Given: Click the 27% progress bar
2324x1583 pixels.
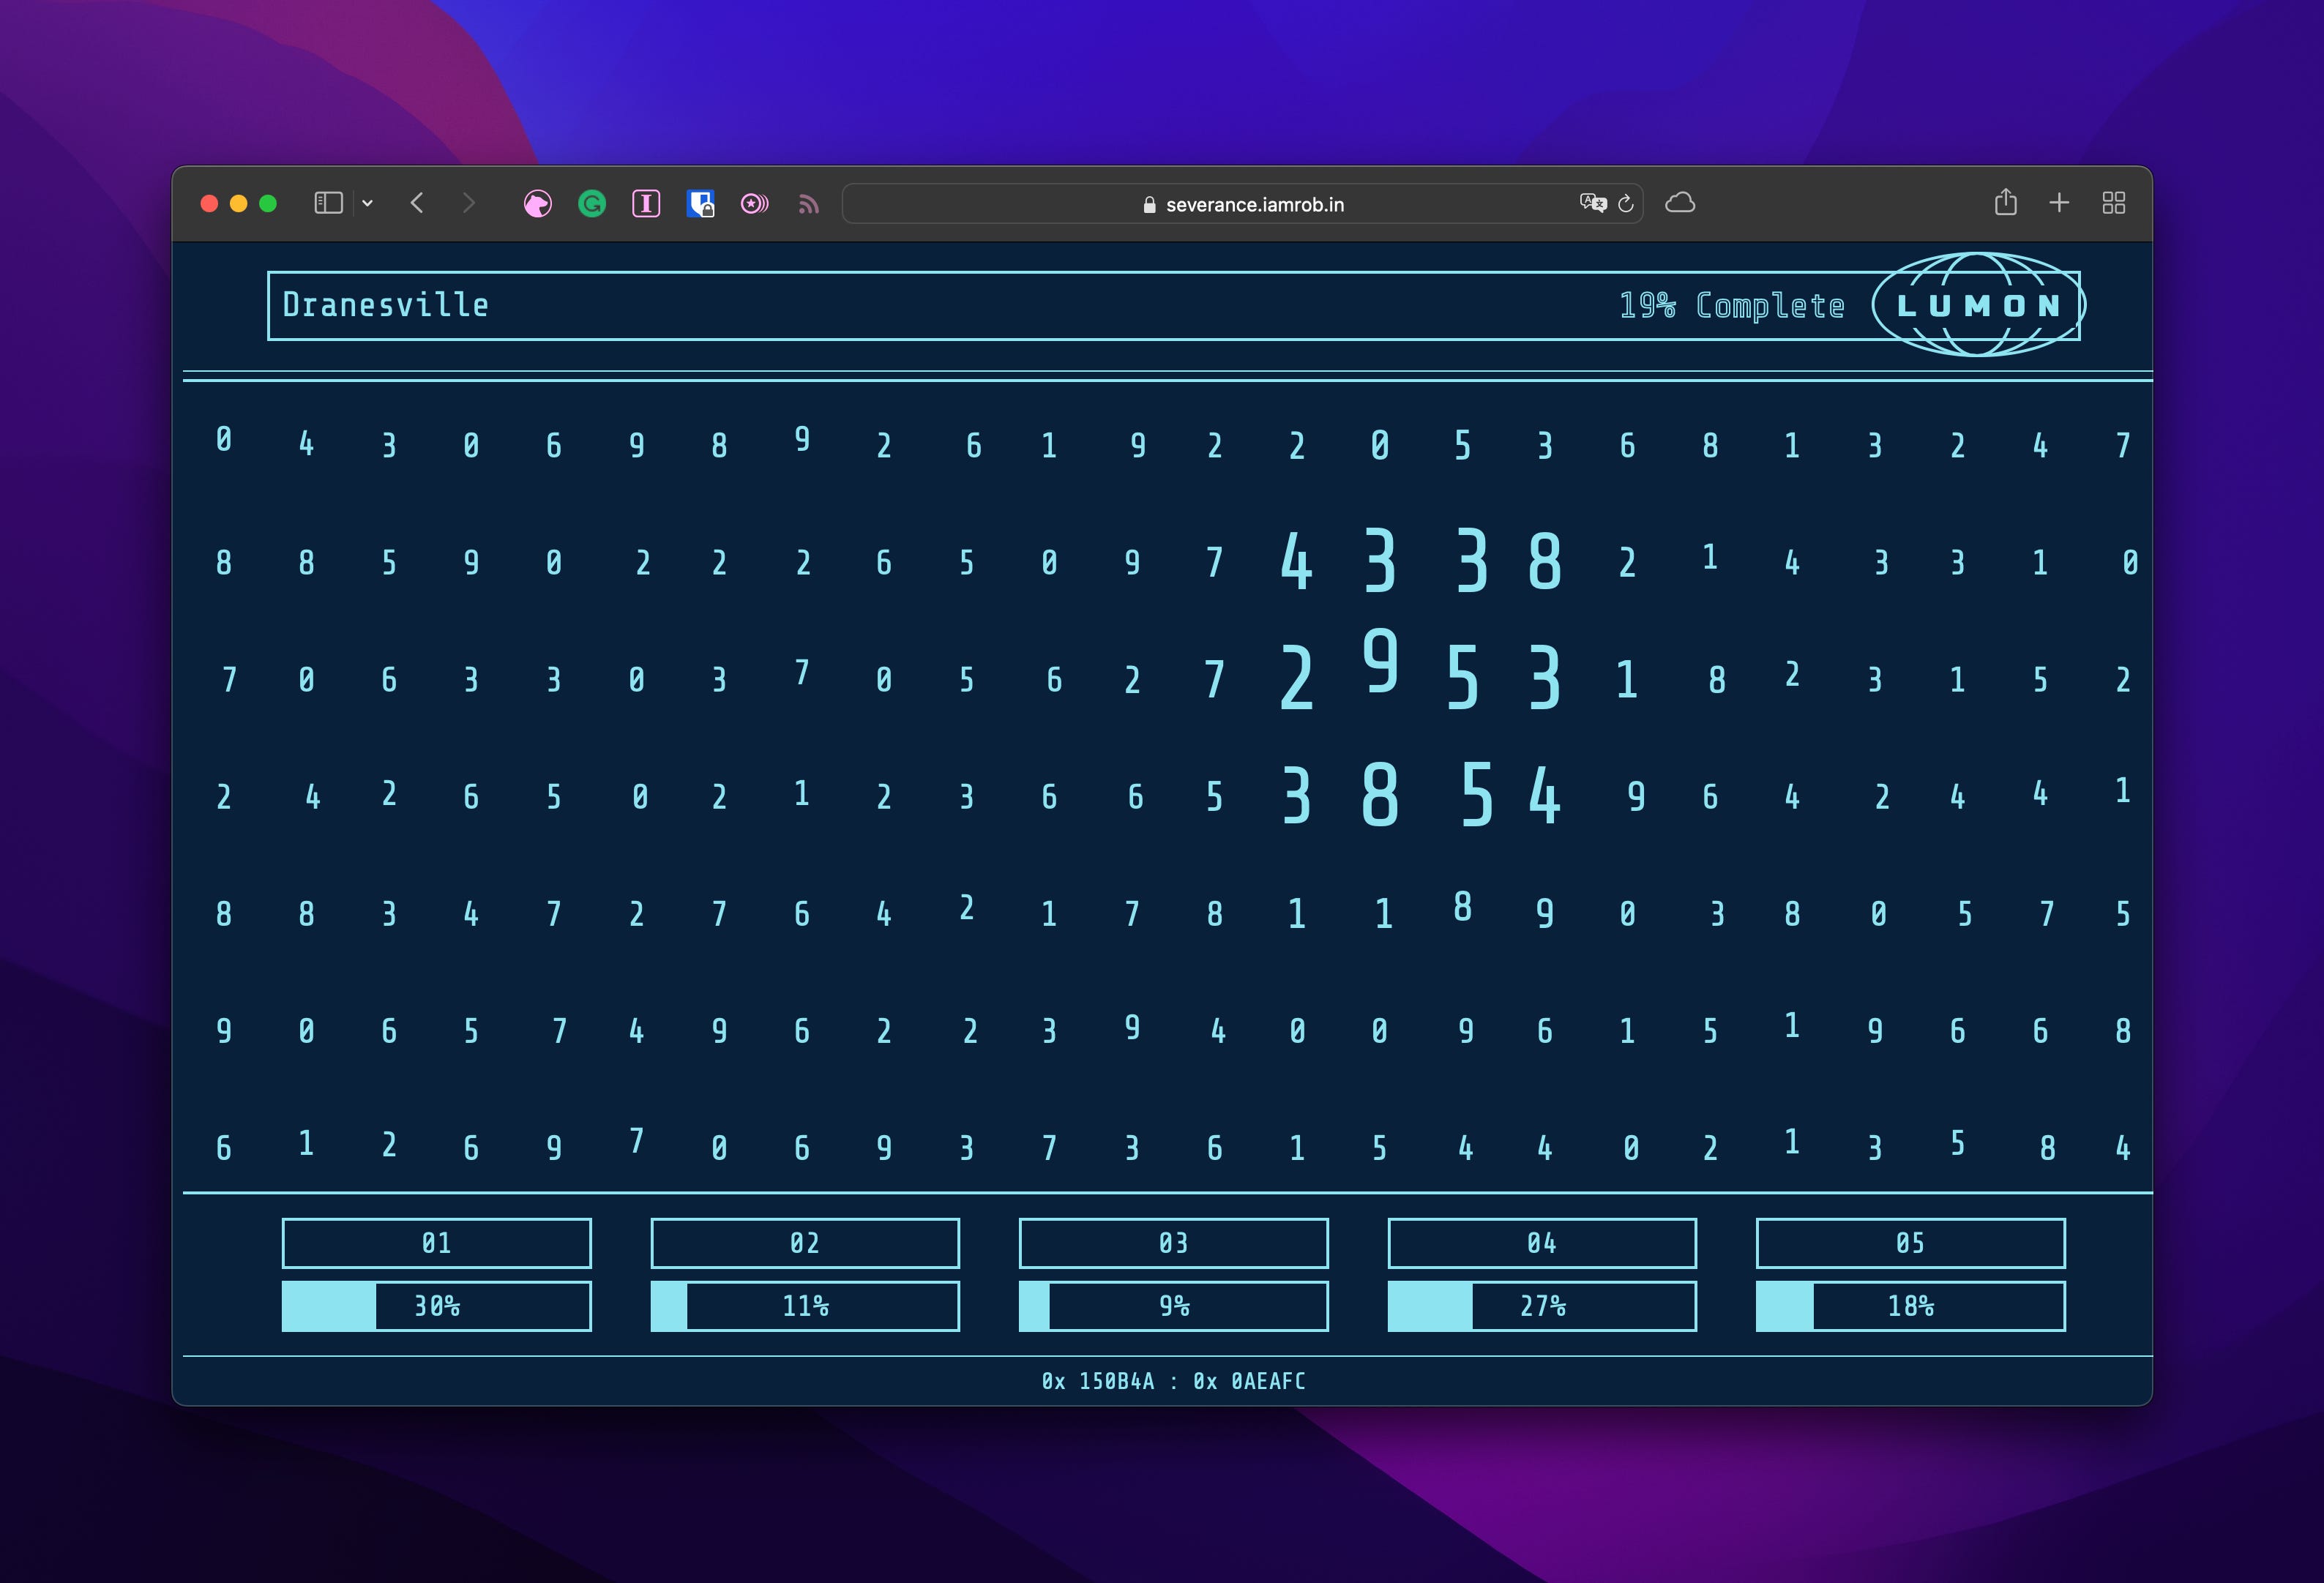Looking at the screenshot, I should (1541, 1306).
